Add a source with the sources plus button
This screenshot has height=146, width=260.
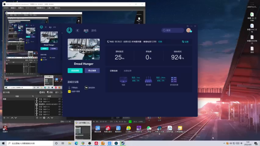37,118
